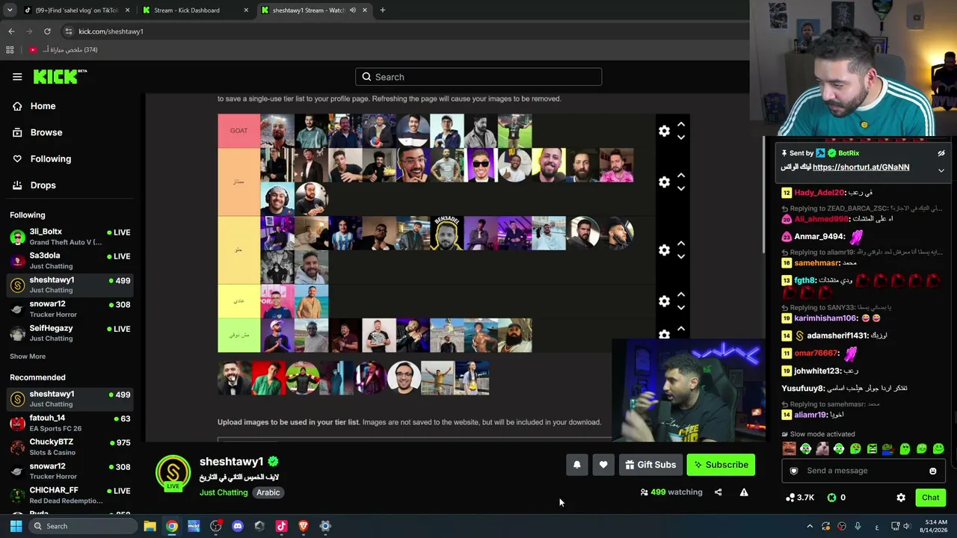
Task: Open Sa3dola channel in Following
Action: (71, 261)
